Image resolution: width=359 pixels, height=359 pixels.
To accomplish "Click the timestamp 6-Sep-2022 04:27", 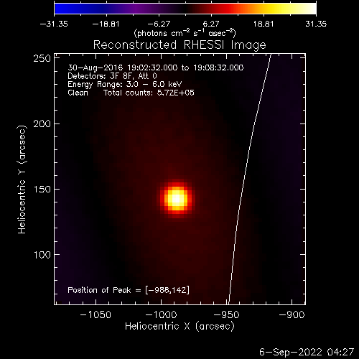I will point(307,352).
